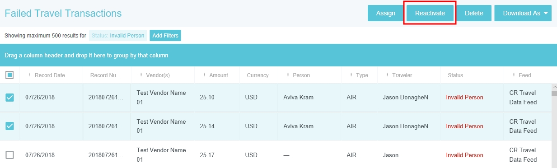
Task: Click the Add Filters button
Action: coord(165,35)
